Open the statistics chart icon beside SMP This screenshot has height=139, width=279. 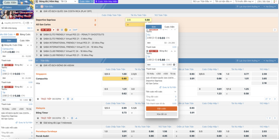pos(70,30)
